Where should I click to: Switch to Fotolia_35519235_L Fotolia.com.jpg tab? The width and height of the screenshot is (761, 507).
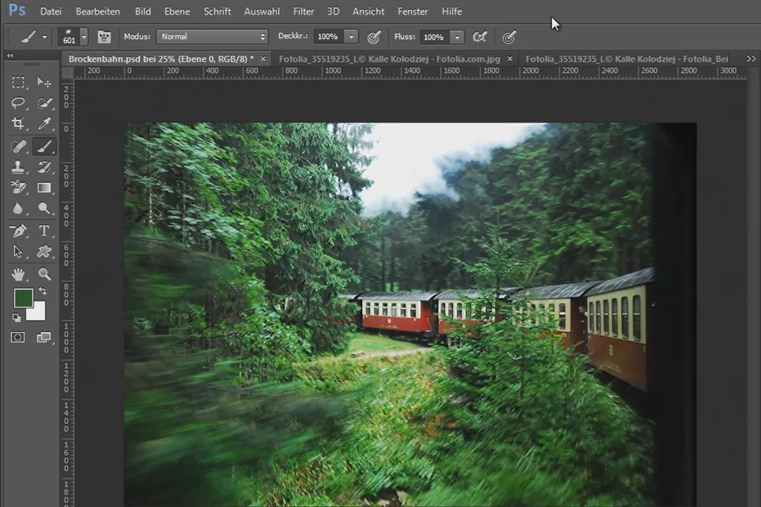pyautogui.click(x=389, y=58)
